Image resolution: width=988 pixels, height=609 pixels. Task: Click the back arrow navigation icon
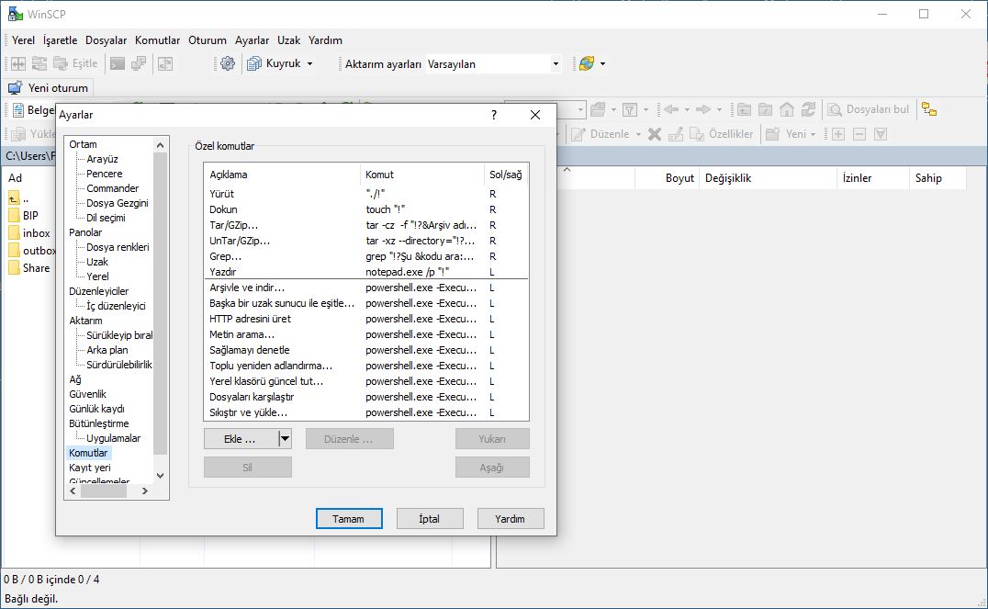pyautogui.click(x=671, y=109)
